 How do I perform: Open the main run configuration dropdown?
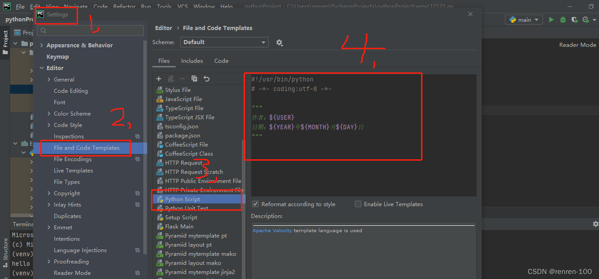click(524, 20)
